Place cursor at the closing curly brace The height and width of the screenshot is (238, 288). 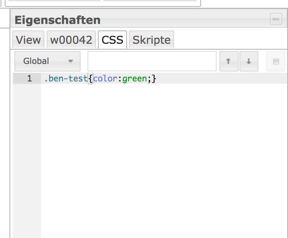click(154, 79)
